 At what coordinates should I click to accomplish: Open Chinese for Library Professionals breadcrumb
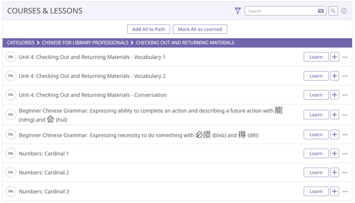[85, 42]
